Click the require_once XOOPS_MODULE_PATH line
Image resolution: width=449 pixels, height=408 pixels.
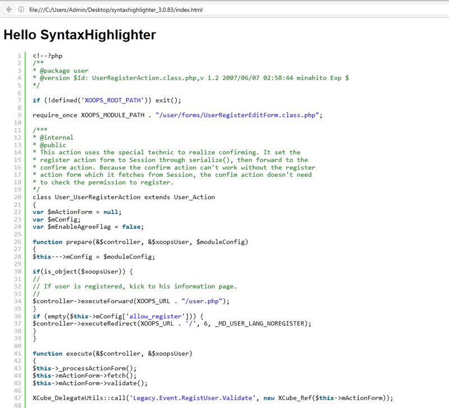[177, 115]
